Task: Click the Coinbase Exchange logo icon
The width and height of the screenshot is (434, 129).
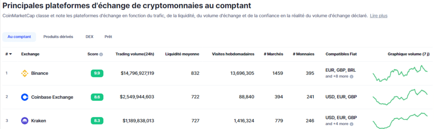Action: [x=24, y=97]
